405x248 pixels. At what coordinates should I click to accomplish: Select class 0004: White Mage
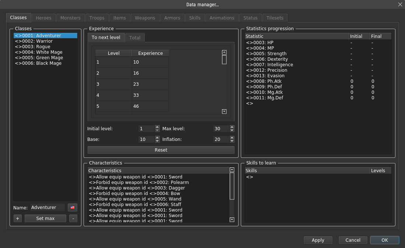45,52
